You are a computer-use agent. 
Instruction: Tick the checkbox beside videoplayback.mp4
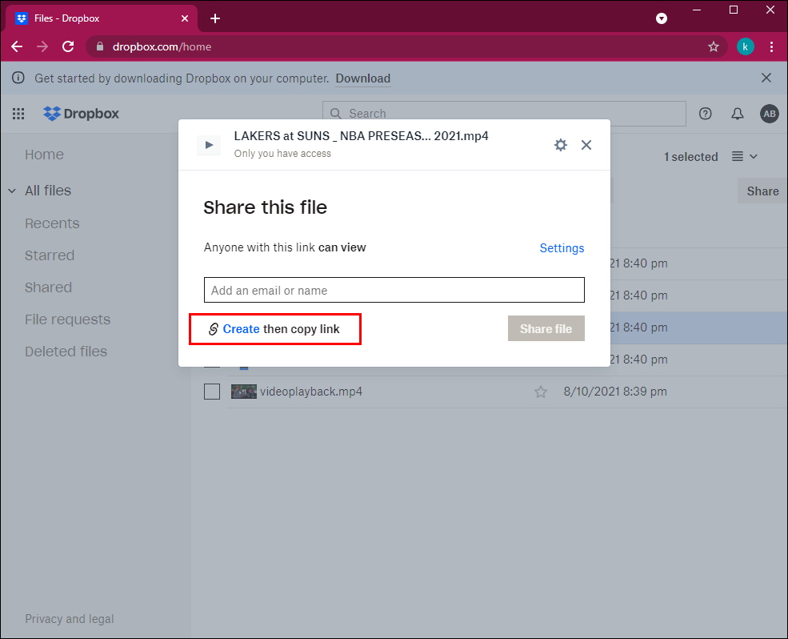pos(212,392)
